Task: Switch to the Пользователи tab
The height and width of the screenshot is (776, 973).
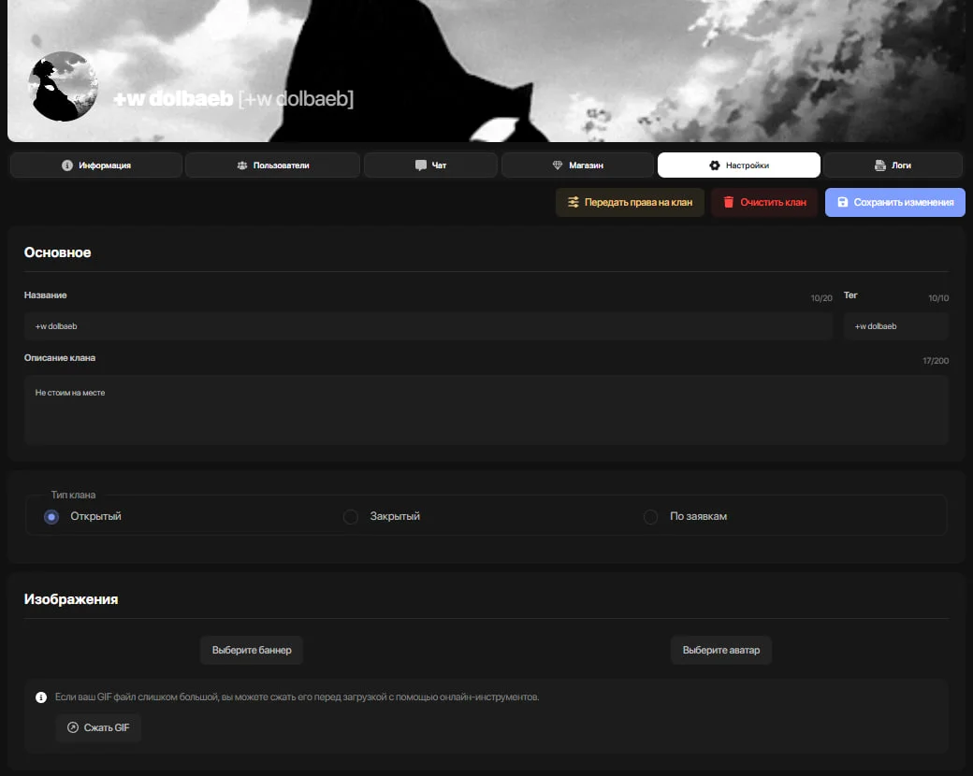Action: pyautogui.click(x=272, y=165)
